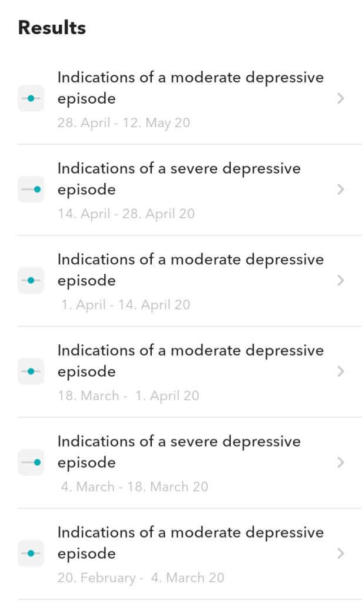
Task: Expand chevron for 1. April - 14. April result
Action: coord(340,281)
